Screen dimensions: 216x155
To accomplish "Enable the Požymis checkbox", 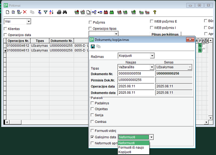I will tap(90, 22).
